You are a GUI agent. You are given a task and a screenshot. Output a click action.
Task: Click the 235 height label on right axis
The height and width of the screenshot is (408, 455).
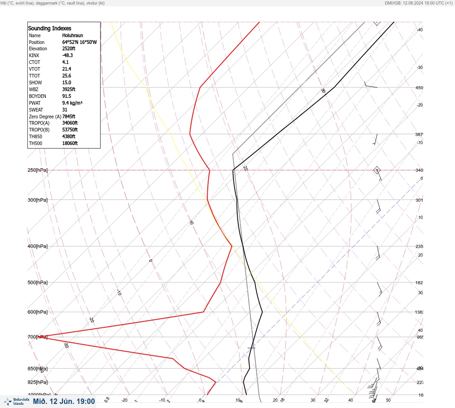(x=419, y=247)
